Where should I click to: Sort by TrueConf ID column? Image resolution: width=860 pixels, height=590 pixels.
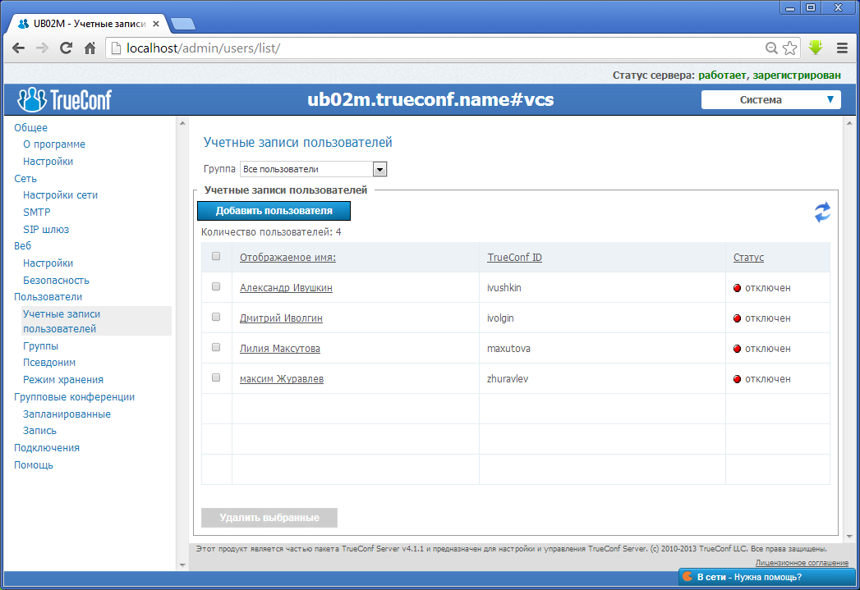point(514,258)
